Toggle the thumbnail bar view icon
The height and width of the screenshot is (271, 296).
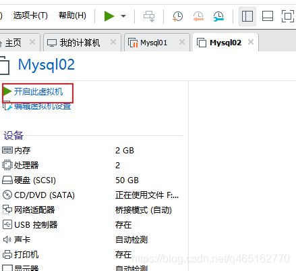coord(268,16)
